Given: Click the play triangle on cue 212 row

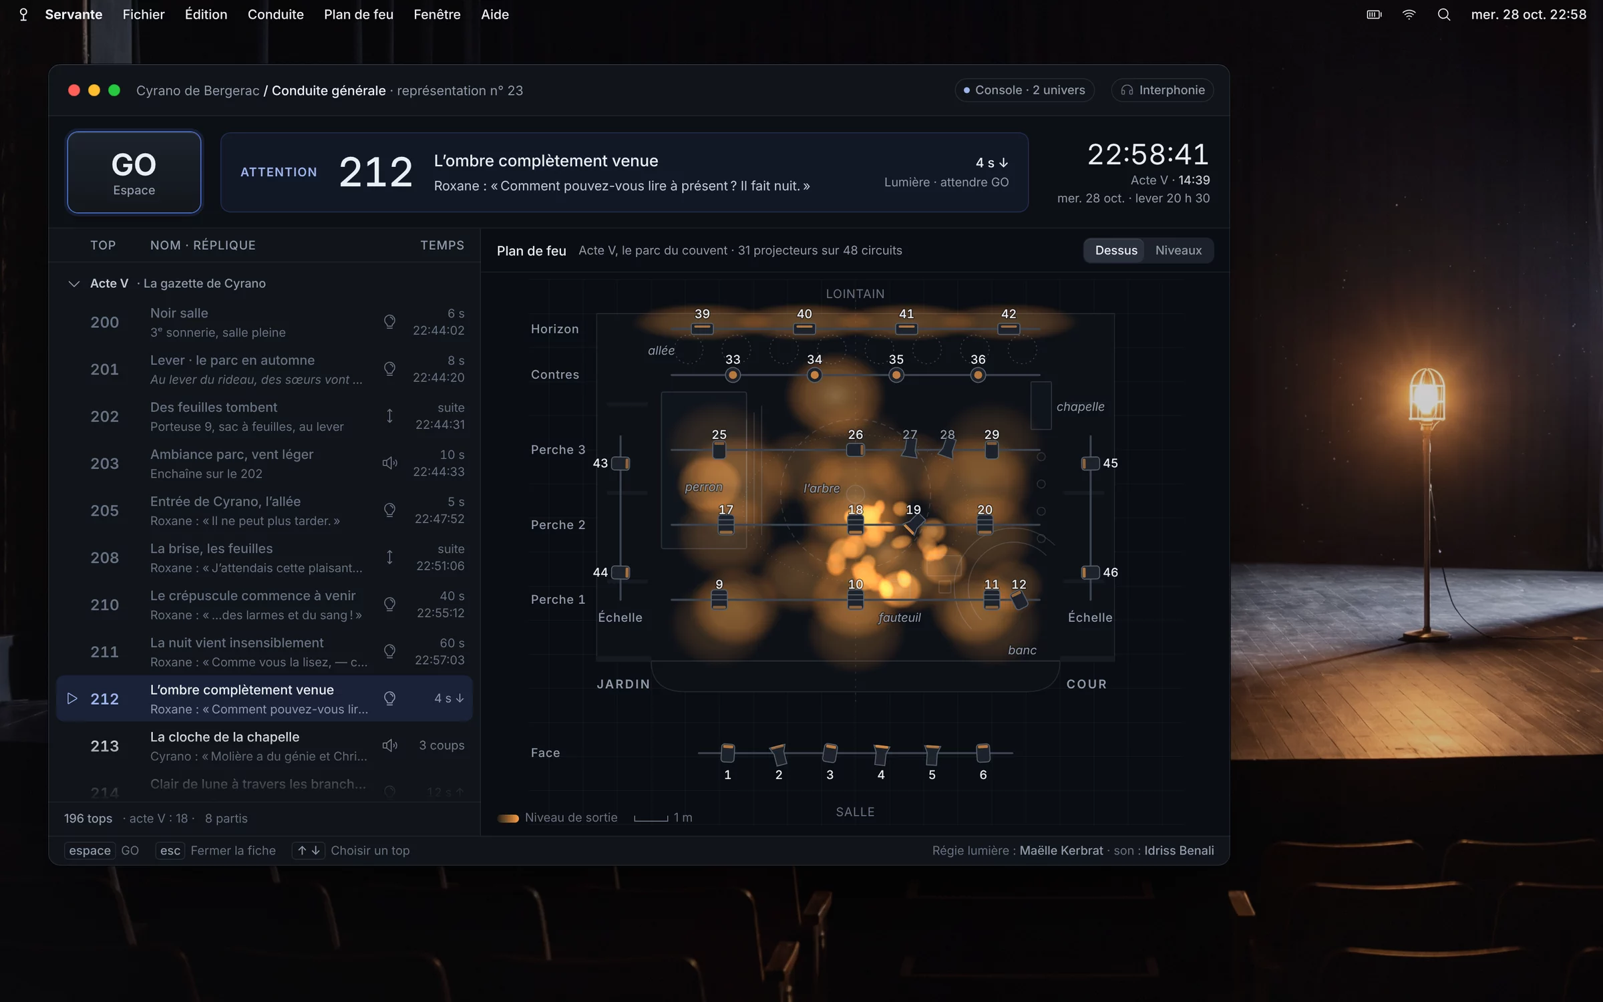Looking at the screenshot, I should 72,699.
